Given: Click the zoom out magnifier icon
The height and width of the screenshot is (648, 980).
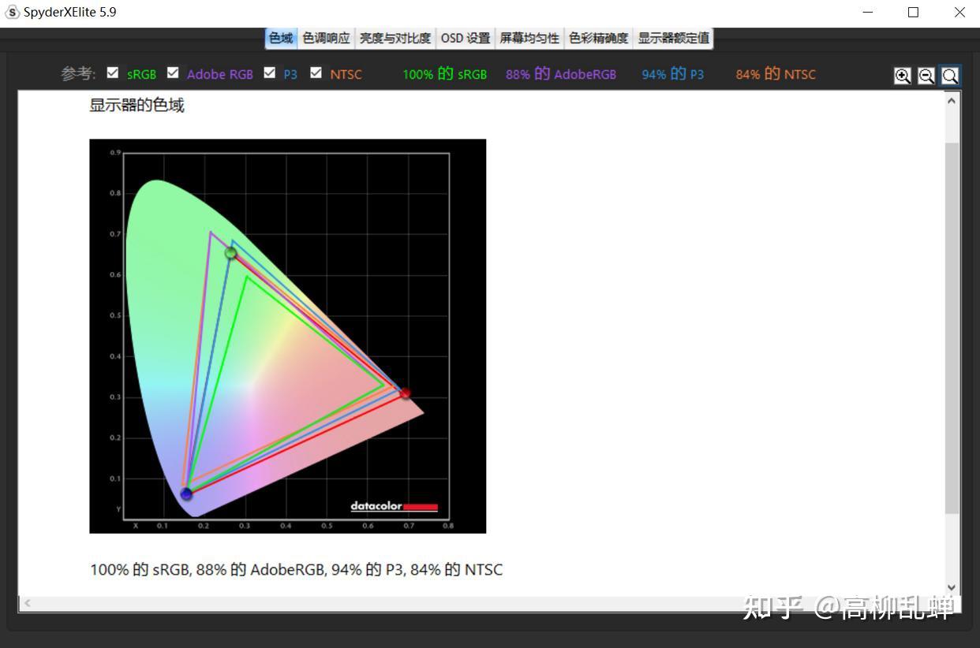Looking at the screenshot, I should 926,76.
